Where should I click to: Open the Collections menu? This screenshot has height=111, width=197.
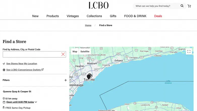[x=94, y=16]
